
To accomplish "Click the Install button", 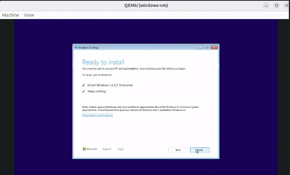I will pyautogui.click(x=199, y=150).
